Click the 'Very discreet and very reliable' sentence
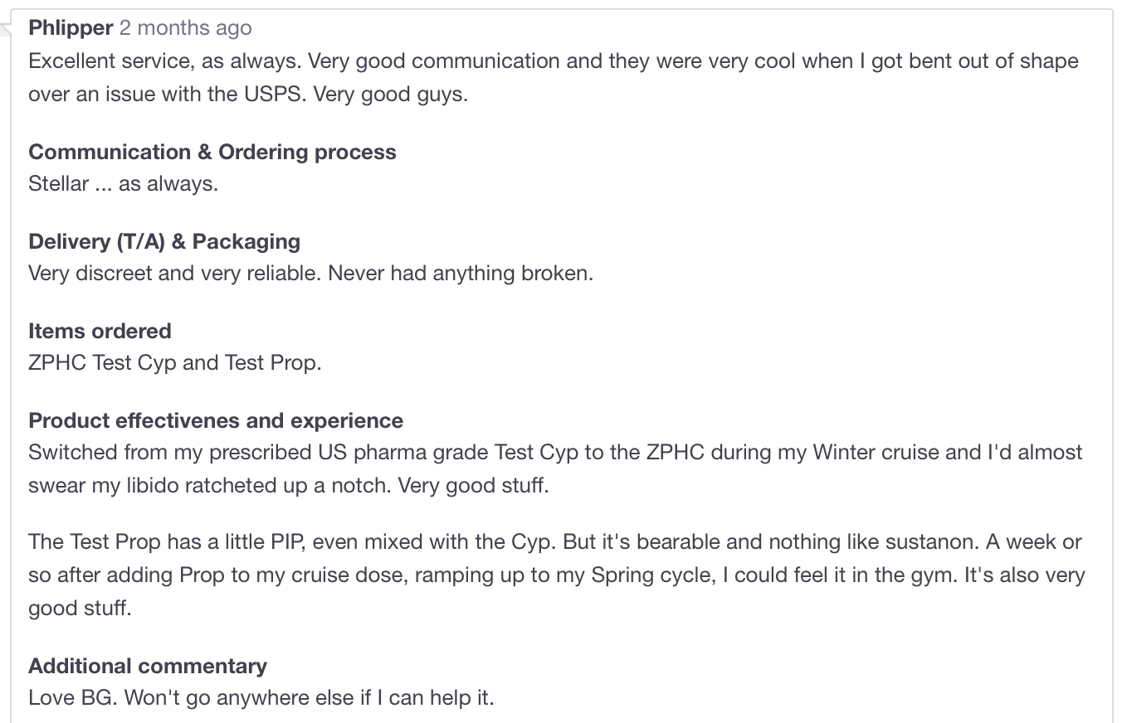1127x723 pixels. 175,273
